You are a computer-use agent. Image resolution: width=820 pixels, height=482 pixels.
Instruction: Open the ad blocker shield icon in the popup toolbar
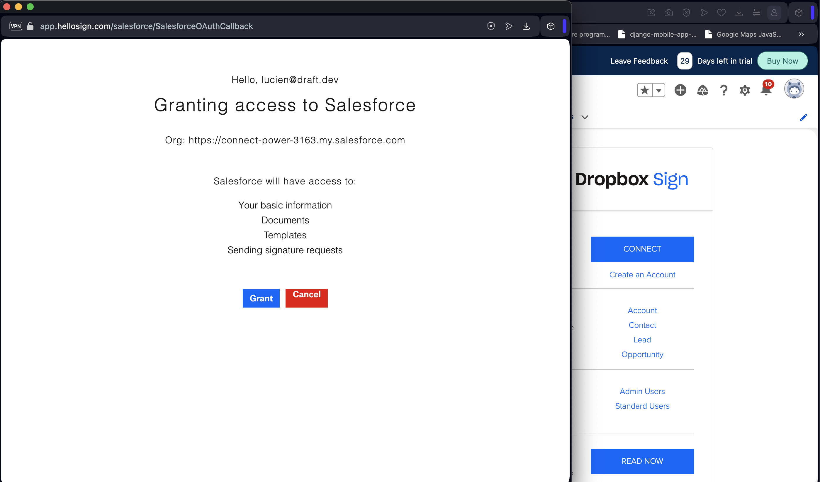491,26
